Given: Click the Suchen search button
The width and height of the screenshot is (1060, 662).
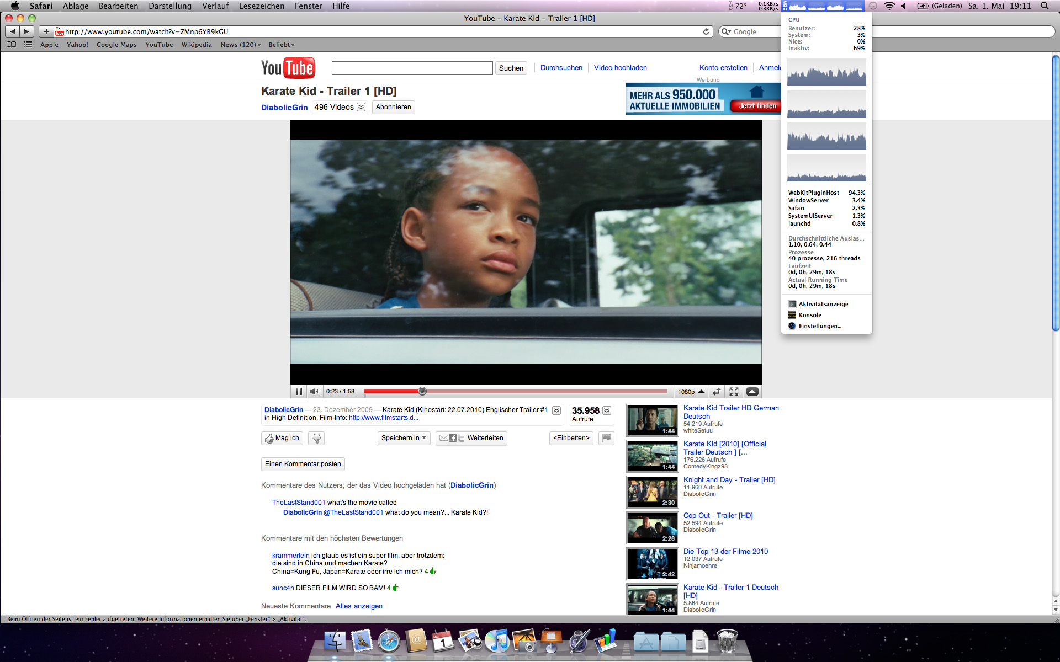Looking at the screenshot, I should tap(511, 68).
